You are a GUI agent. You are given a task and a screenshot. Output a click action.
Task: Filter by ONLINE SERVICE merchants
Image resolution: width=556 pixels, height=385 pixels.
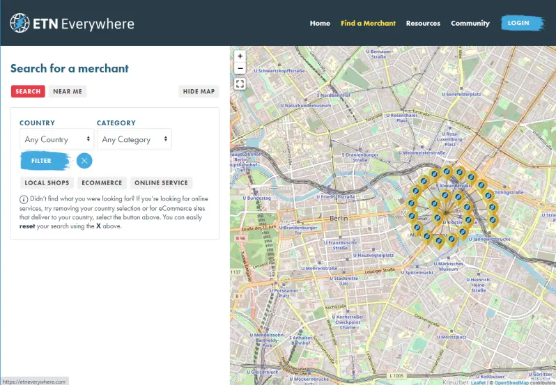coord(162,183)
